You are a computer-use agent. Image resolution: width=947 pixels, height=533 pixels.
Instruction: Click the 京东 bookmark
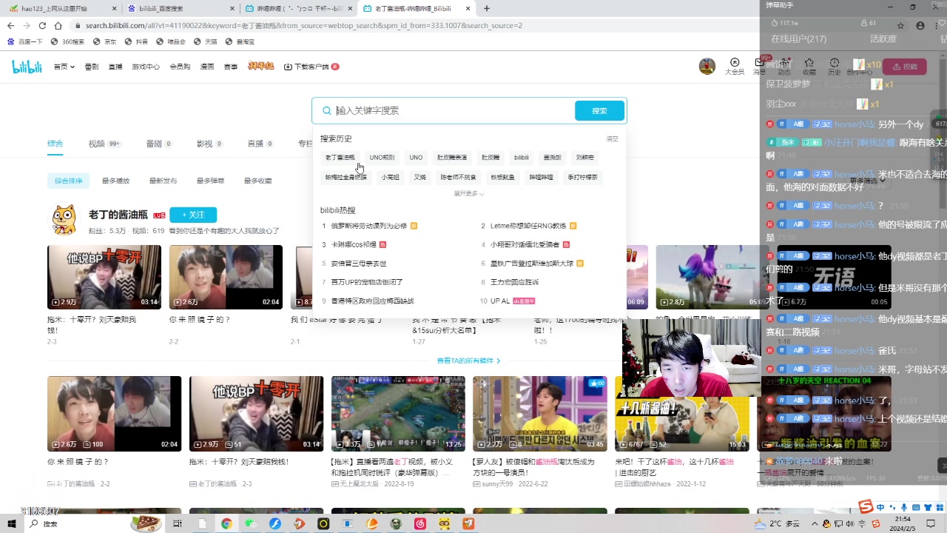click(x=105, y=41)
